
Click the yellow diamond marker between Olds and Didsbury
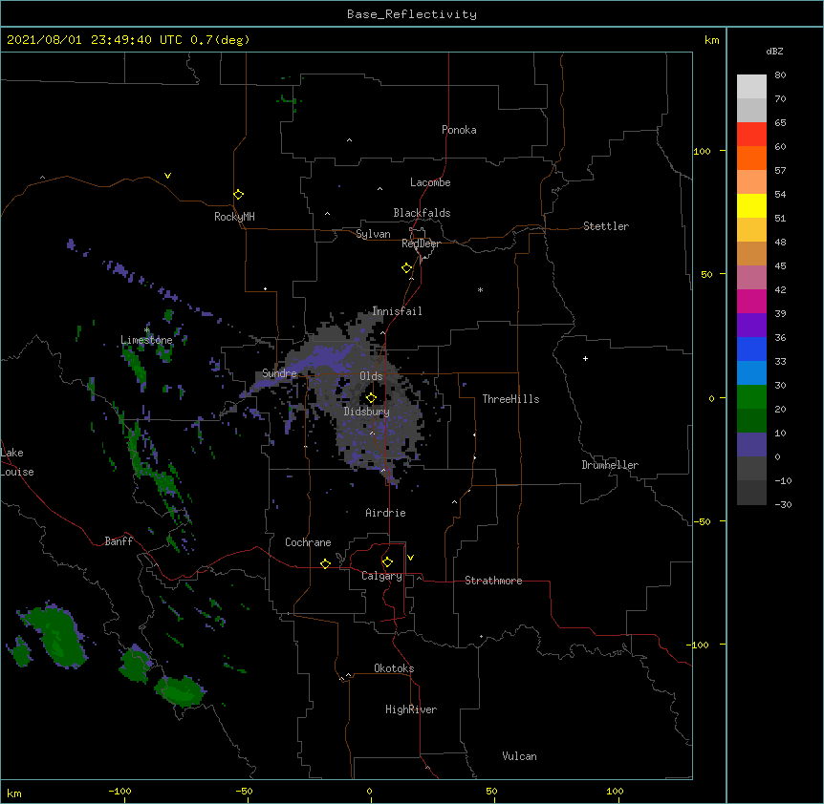click(x=371, y=398)
